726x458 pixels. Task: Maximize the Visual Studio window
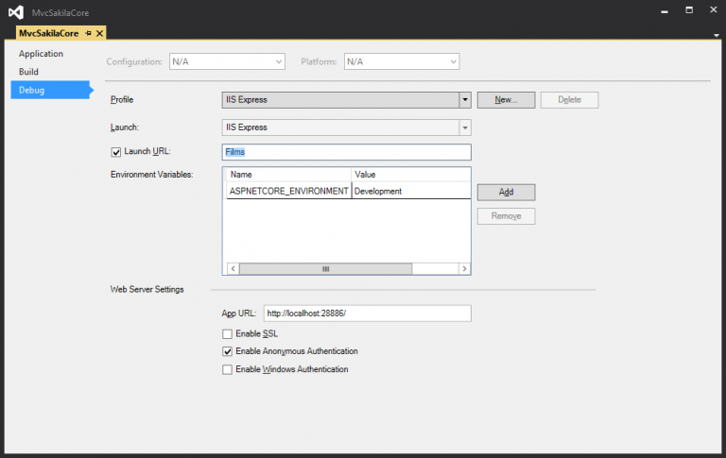point(688,10)
